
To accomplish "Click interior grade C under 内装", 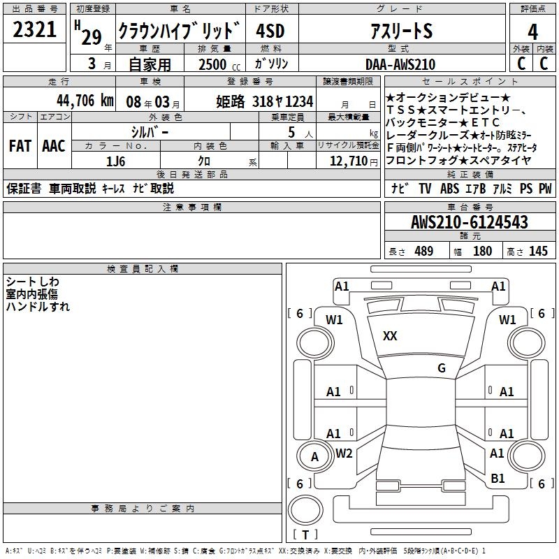I will (x=544, y=64).
